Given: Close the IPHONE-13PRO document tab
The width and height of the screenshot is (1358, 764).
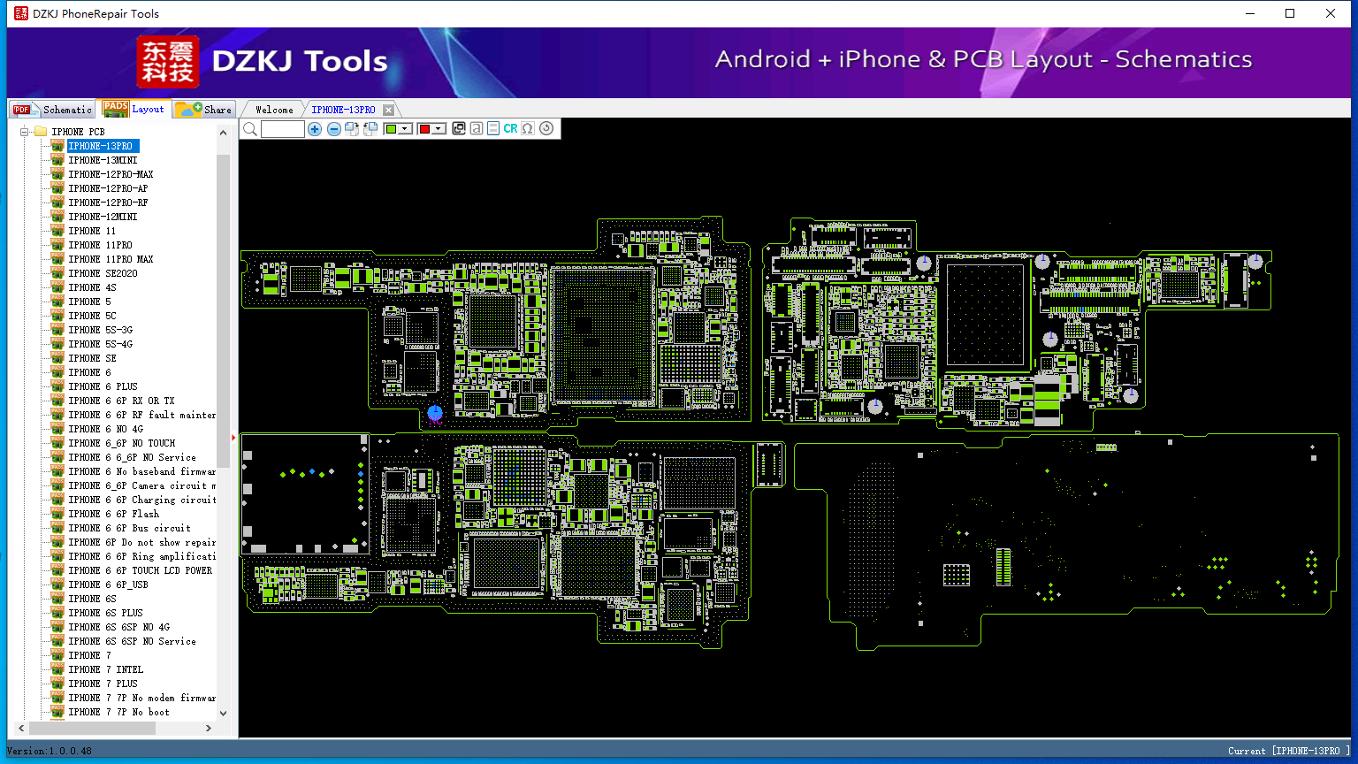Looking at the screenshot, I should click(x=388, y=110).
